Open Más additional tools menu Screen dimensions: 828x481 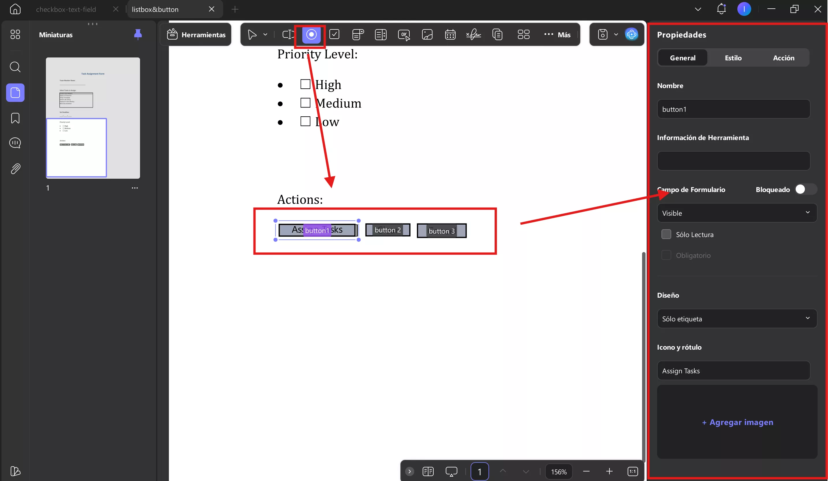click(x=557, y=34)
